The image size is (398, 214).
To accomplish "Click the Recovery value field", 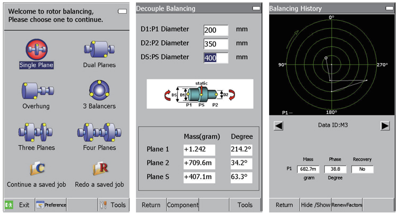I will tap(362, 169).
